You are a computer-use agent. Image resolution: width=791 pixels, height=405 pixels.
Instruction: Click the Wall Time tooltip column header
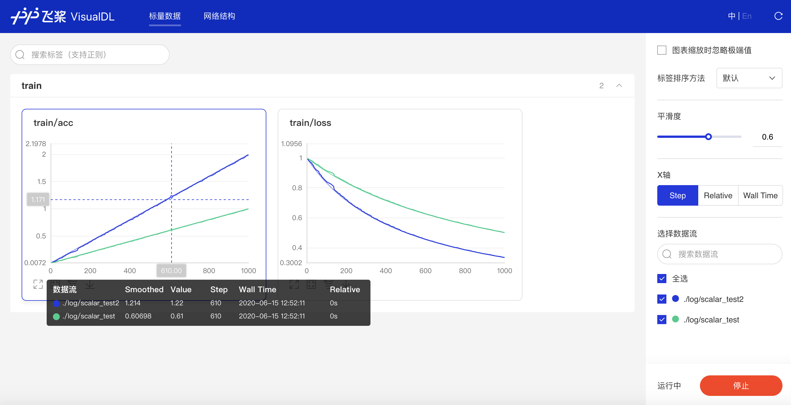click(x=258, y=289)
